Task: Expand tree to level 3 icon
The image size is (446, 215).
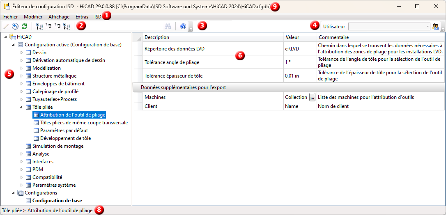Action: 57,26
